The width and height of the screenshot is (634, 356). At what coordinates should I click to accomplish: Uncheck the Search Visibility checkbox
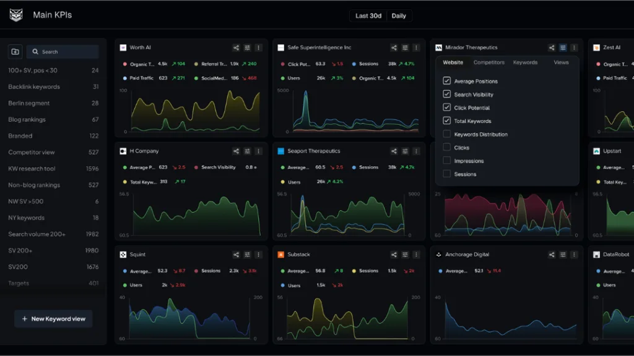447,94
